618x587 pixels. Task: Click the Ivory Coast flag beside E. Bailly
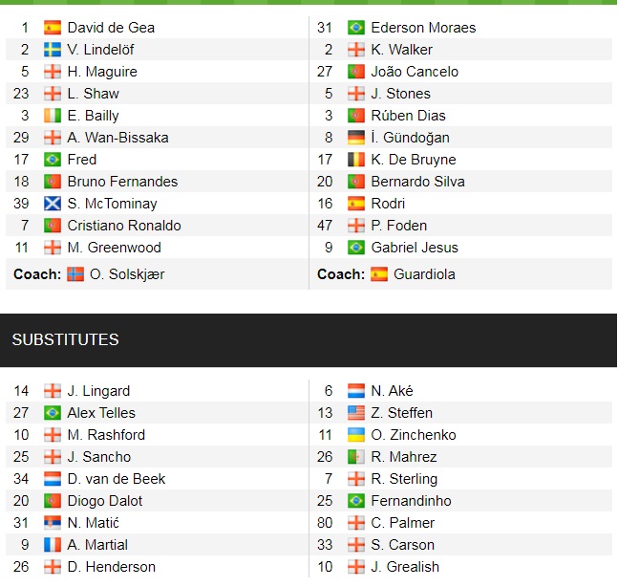coord(53,116)
